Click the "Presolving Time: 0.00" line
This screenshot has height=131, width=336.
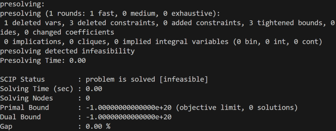click(43, 61)
